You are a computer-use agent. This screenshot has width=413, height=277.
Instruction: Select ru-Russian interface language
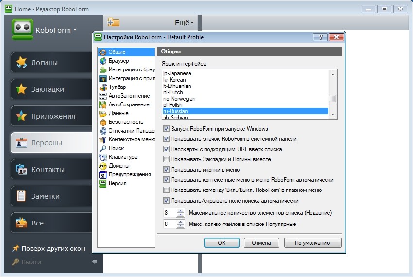click(245, 111)
